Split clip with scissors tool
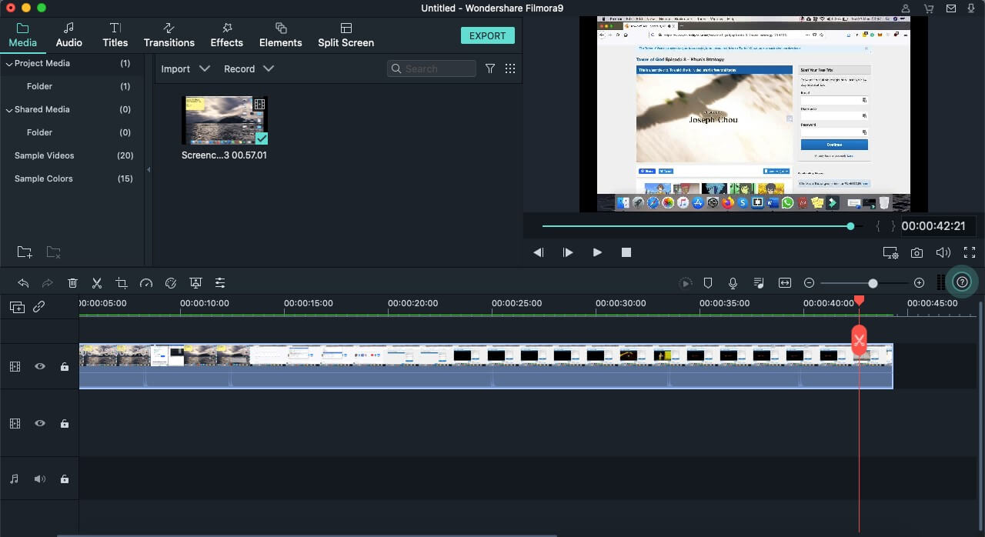This screenshot has width=985, height=537. [97, 283]
